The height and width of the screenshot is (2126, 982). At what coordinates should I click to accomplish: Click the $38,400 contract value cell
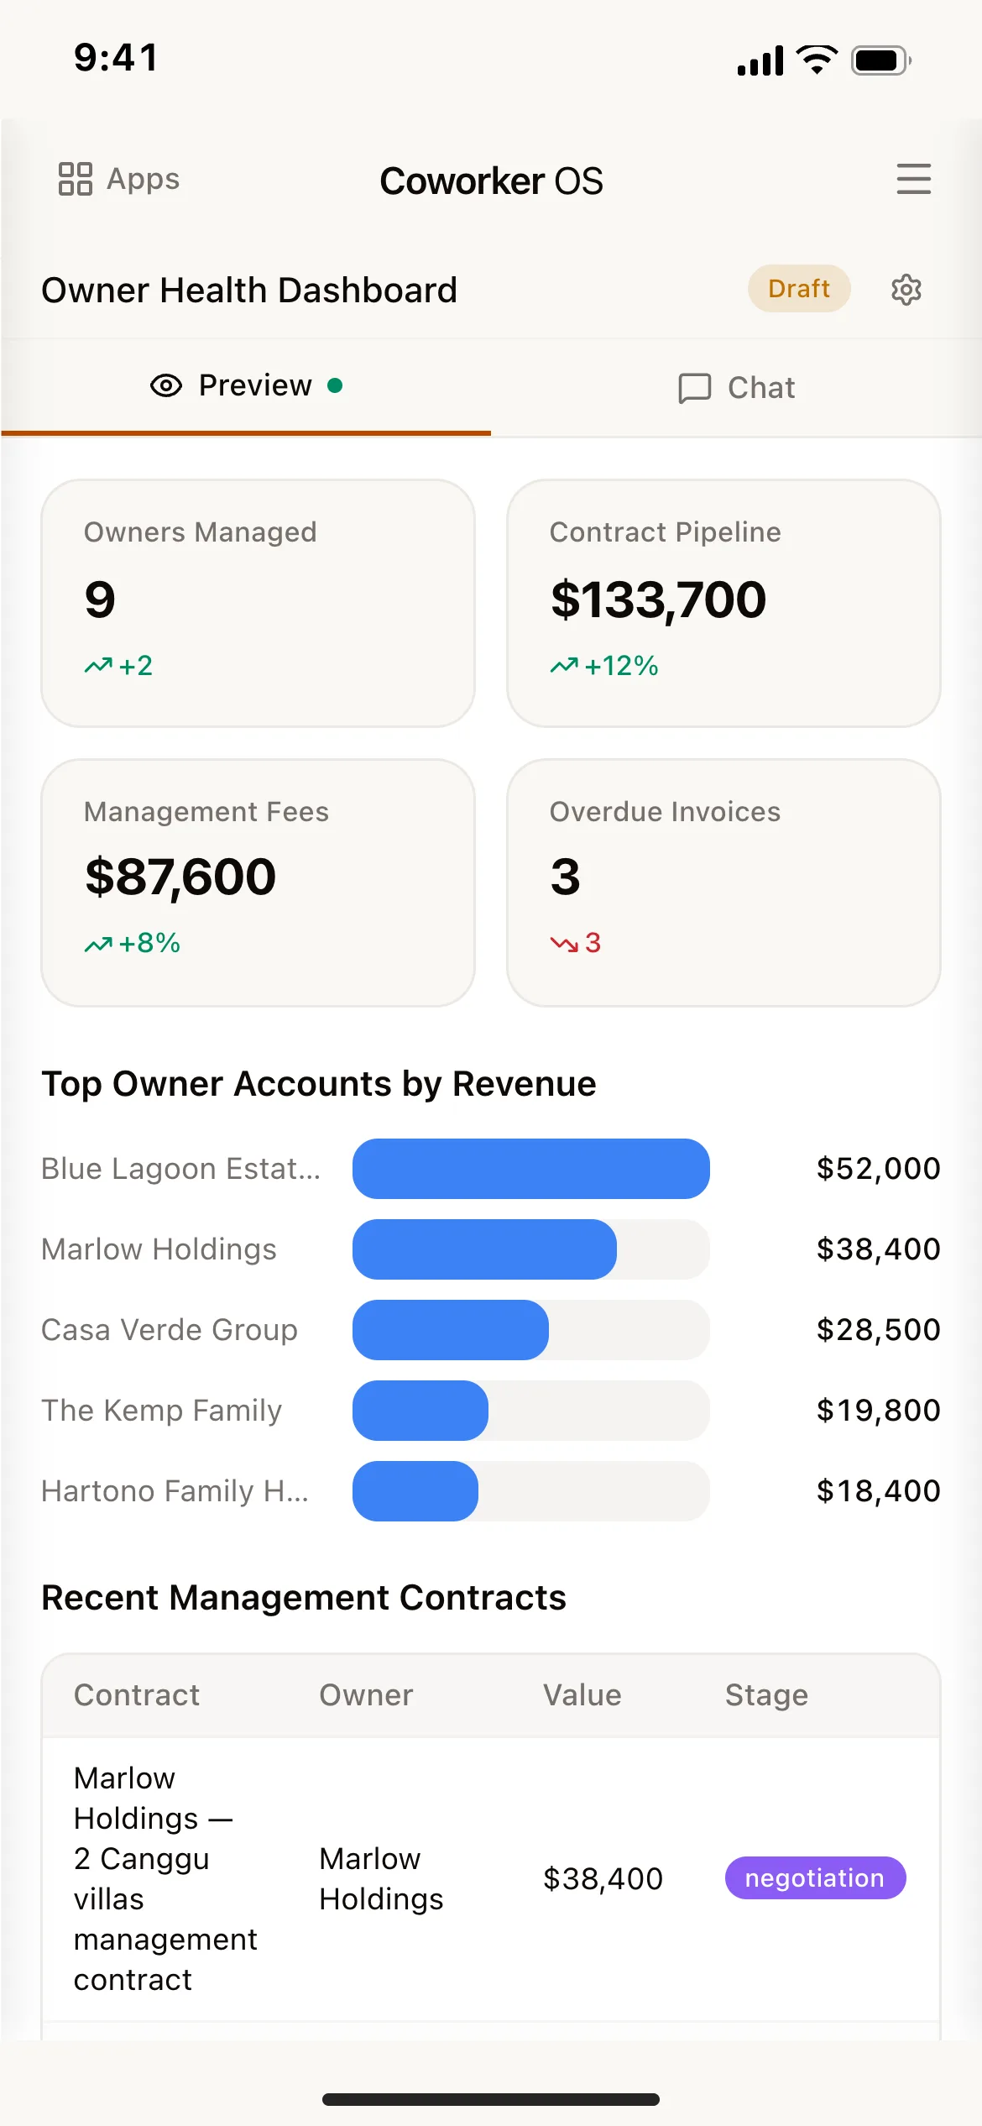[603, 1879]
